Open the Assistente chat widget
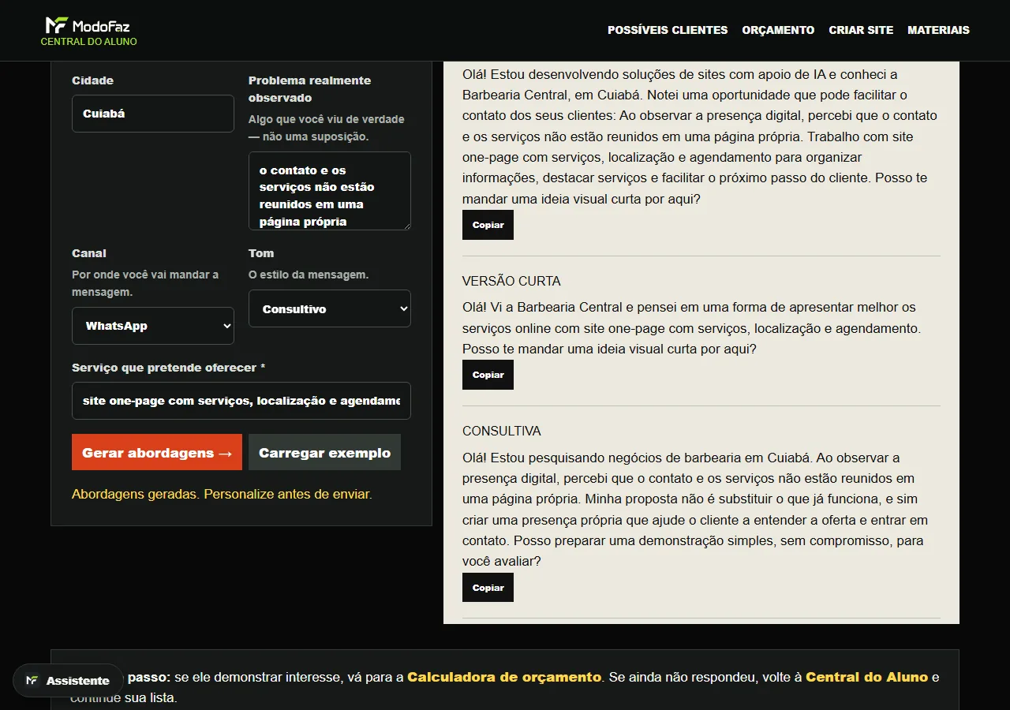 [68, 680]
